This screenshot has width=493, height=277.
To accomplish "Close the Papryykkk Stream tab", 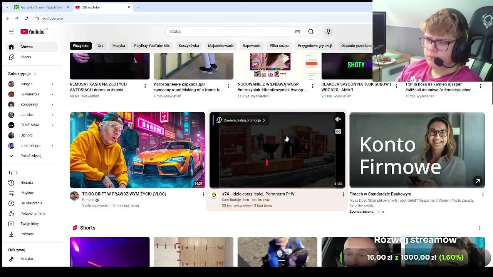I will point(68,7).
